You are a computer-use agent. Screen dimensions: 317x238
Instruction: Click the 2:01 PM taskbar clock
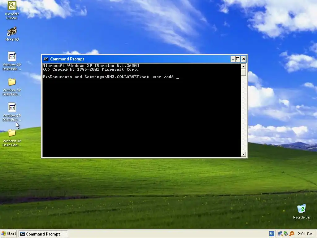305,234
